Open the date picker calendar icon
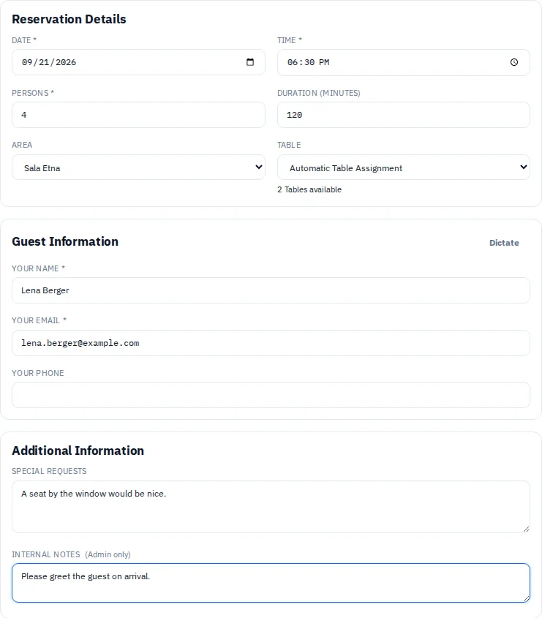 tap(250, 62)
